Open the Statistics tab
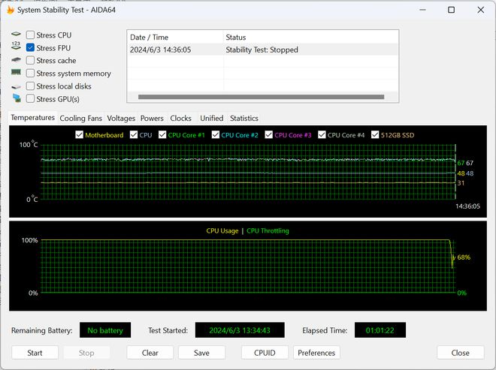This screenshot has height=370, width=496. [x=243, y=118]
